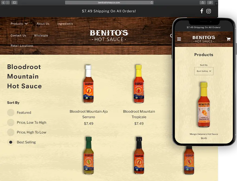
Task: Open the Wholesale menu item
Action: (41, 35)
